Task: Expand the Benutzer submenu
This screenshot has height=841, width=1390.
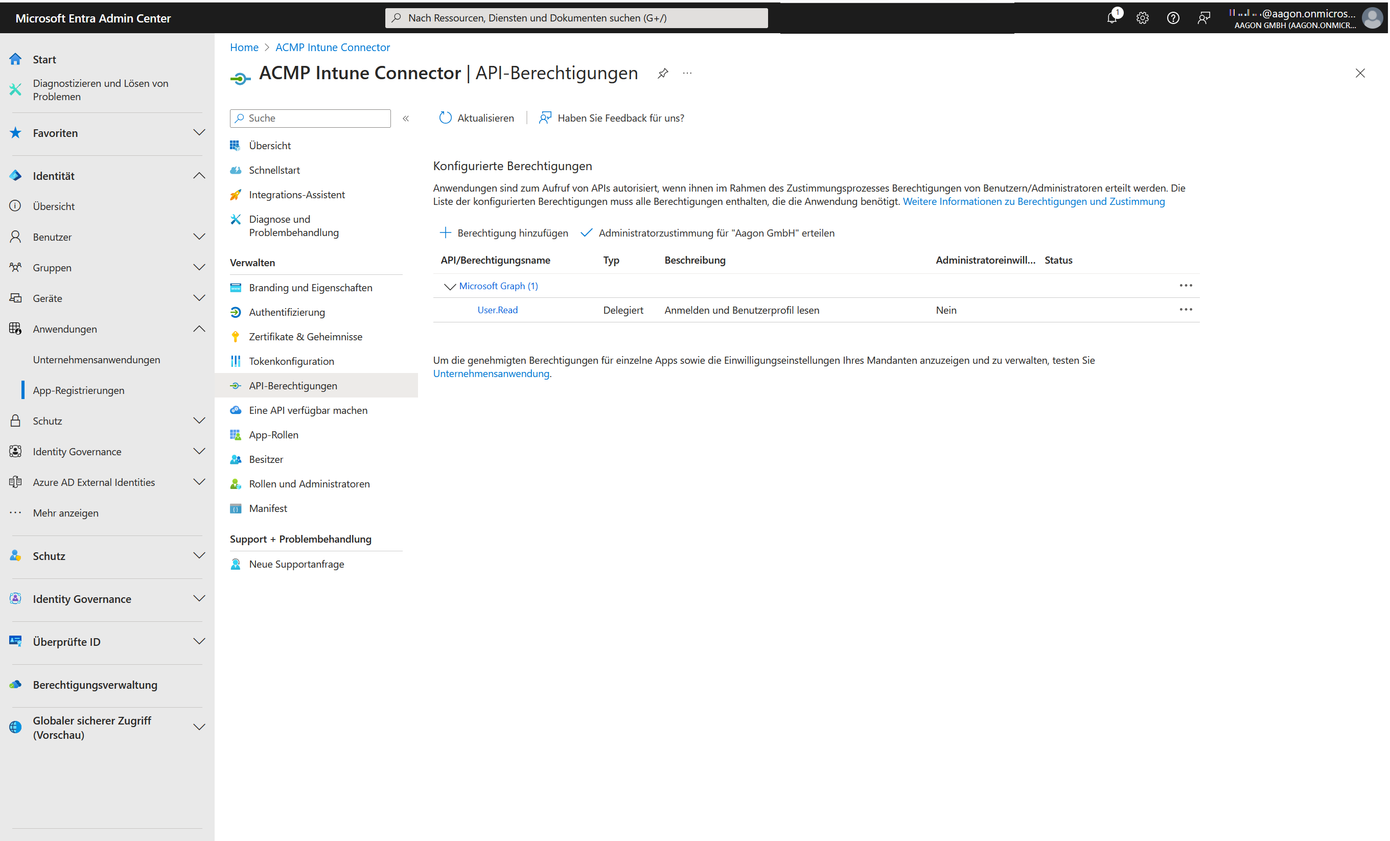Action: (x=199, y=237)
